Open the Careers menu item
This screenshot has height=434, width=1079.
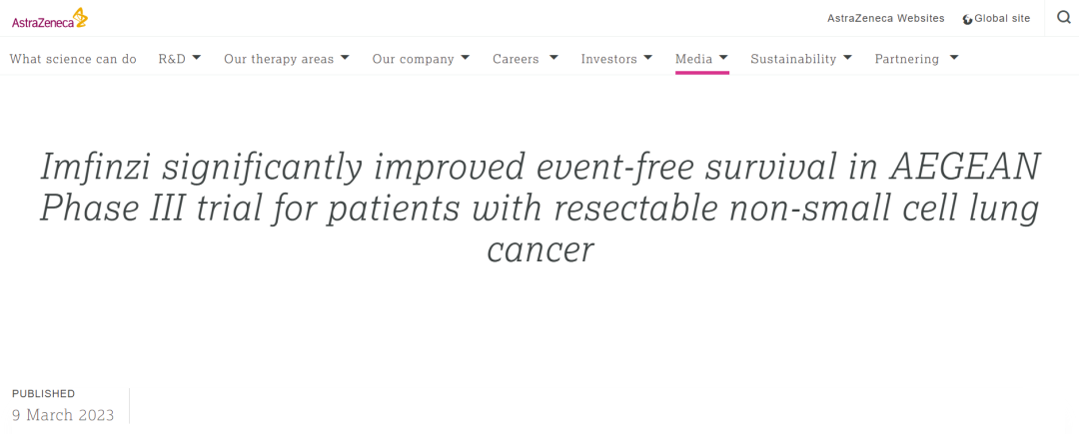[516, 59]
